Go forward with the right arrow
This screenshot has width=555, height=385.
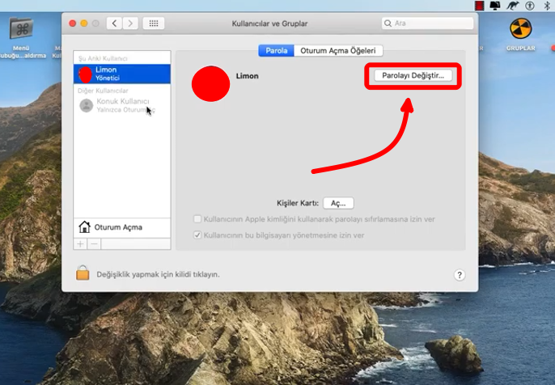[x=130, y=23]
